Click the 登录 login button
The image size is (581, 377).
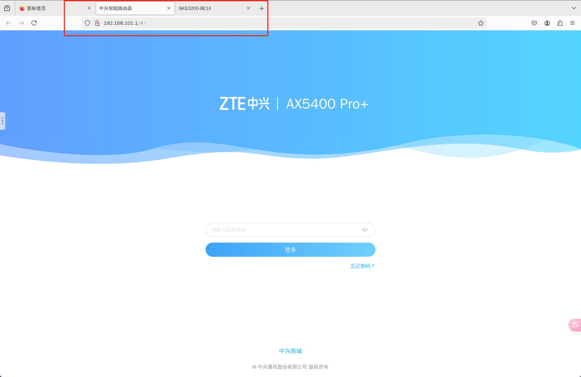pyautogui.click(x=290, y=250)
